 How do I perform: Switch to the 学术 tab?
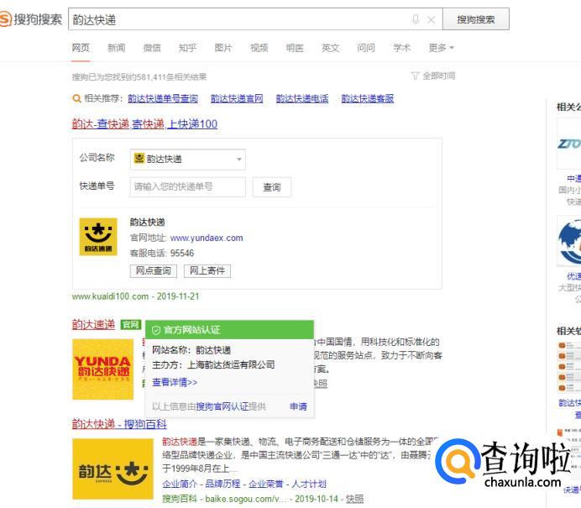[x=401, y=48]
